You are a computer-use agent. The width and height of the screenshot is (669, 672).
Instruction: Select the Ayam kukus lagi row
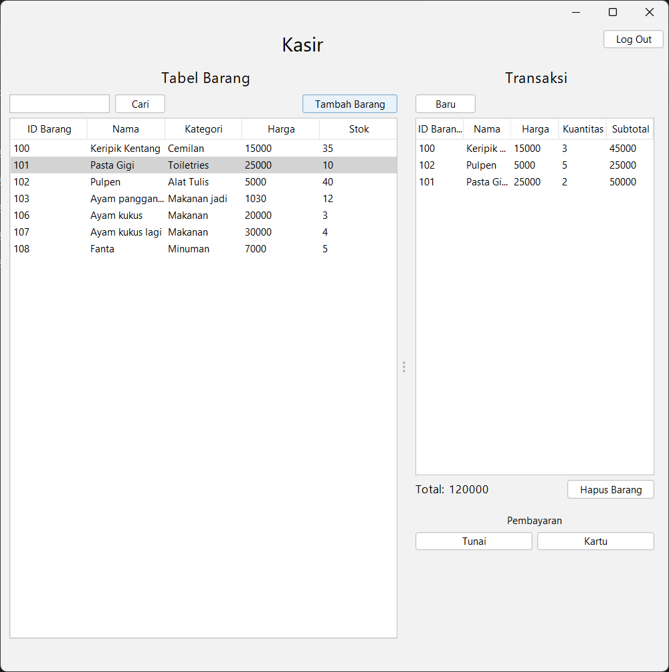tap(125, 232)
